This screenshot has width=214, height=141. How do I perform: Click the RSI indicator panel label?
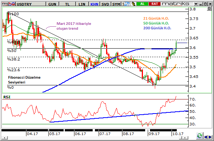click(x=7, y=97)
